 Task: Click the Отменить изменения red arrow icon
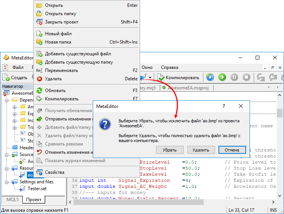coord(39,152)
